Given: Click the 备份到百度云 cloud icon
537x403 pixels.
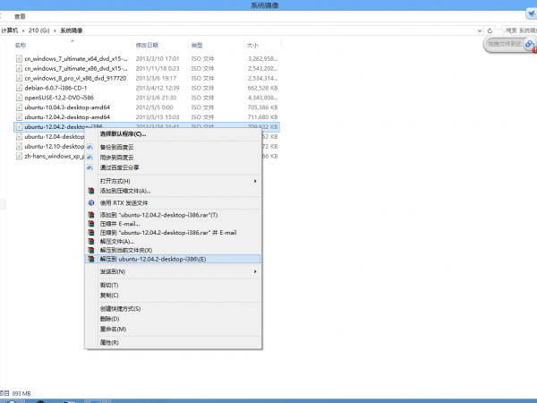Looking at the screenshot, I should [x=90, y=146].
